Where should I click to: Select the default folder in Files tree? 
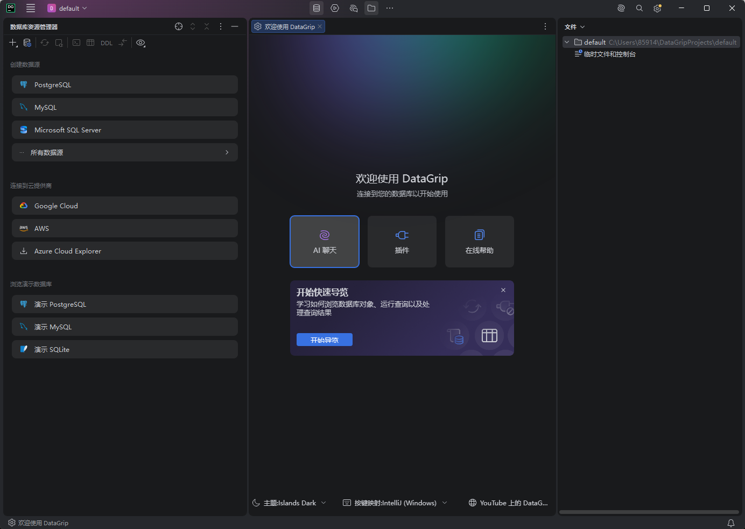651,42
